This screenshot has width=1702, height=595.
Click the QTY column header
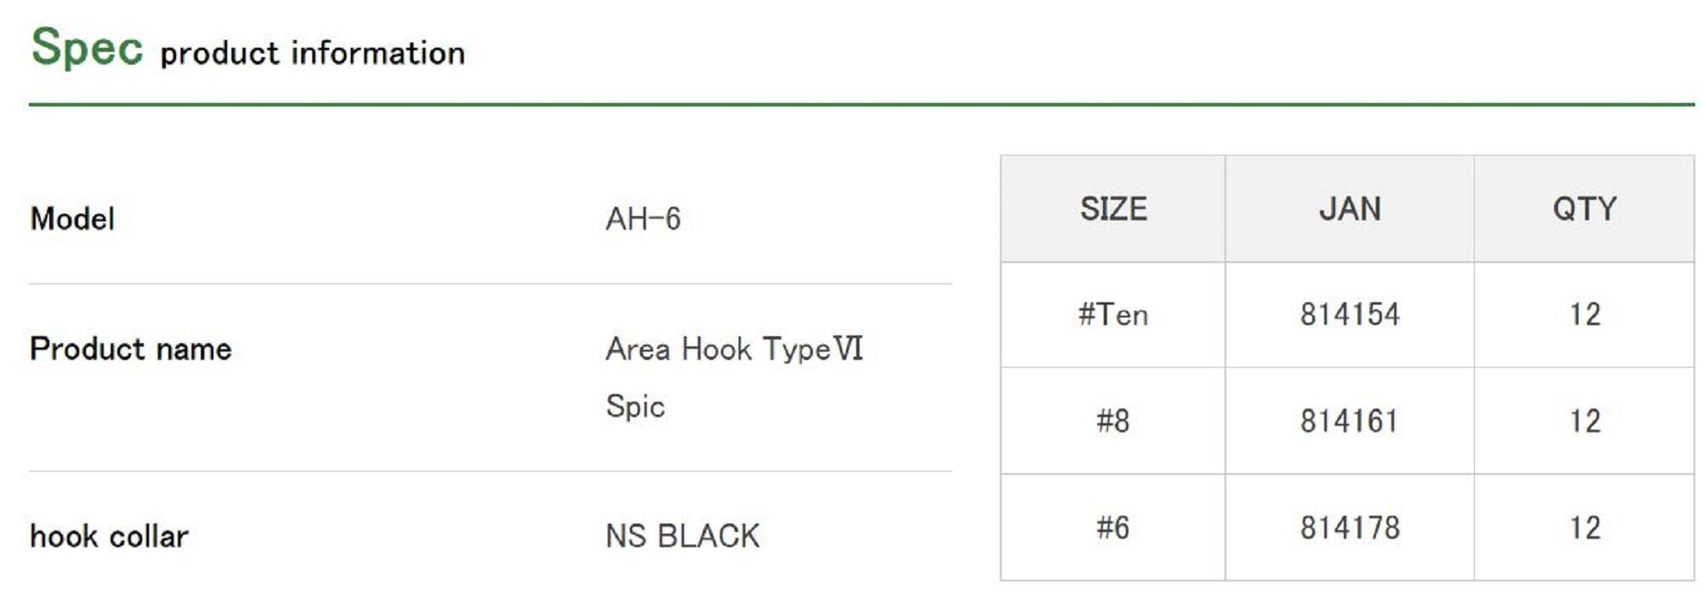click(1584, 209)
